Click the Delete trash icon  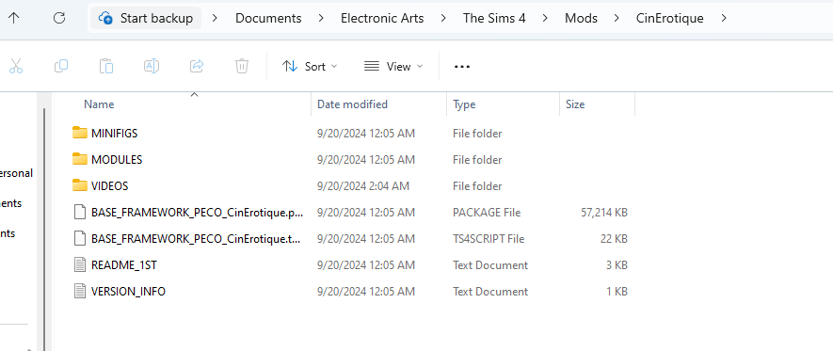click(242, 66)
